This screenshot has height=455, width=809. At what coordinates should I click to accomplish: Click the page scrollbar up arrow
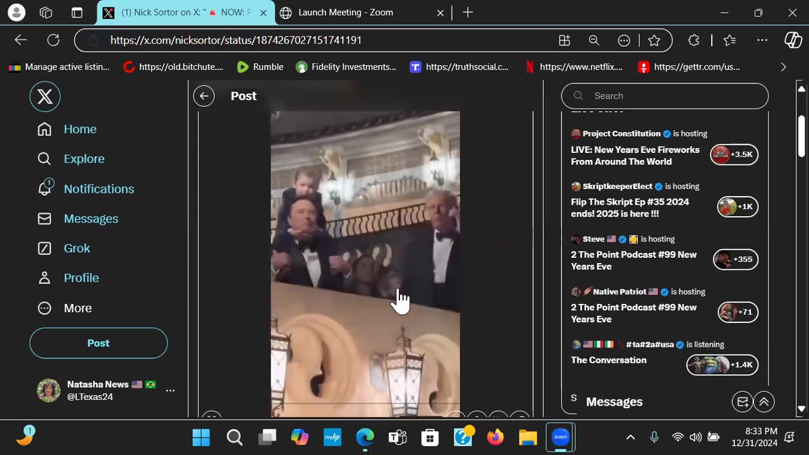(801, 89)
